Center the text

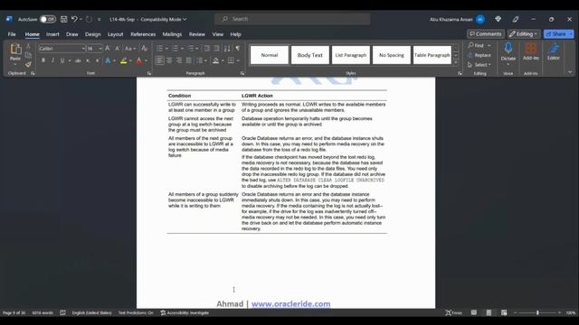tap(169, 60)
